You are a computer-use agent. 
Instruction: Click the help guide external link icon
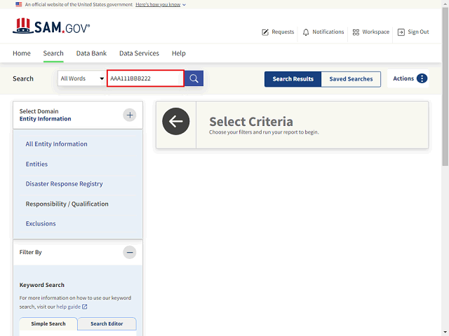click(84, 307)
